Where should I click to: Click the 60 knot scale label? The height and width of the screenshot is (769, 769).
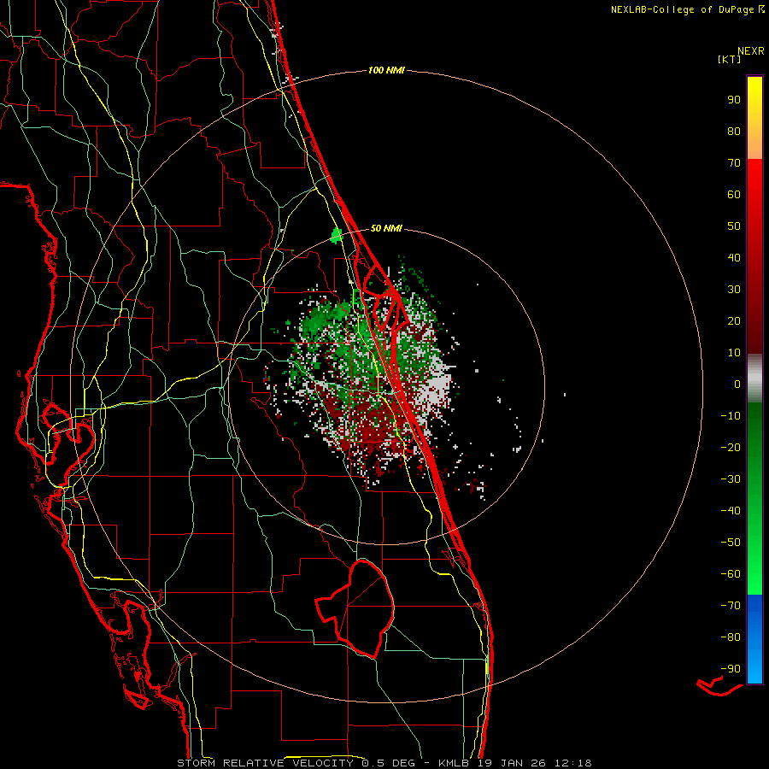coord(734,194)
